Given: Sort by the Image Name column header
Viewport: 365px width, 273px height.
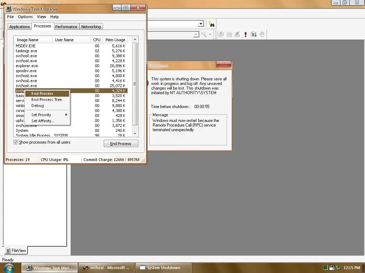Looking at the screenshot, I should pos(33,40).
